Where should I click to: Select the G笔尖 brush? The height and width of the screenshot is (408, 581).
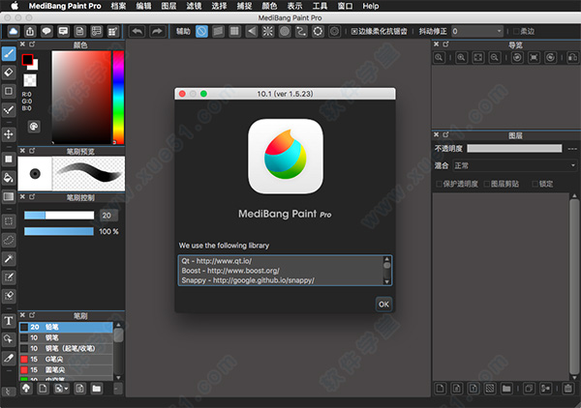coord(66,359)
